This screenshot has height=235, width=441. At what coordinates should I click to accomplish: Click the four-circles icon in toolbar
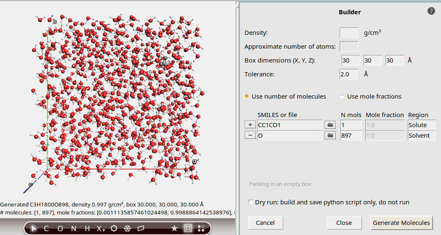pyautogui.click(x=201, y=228)
